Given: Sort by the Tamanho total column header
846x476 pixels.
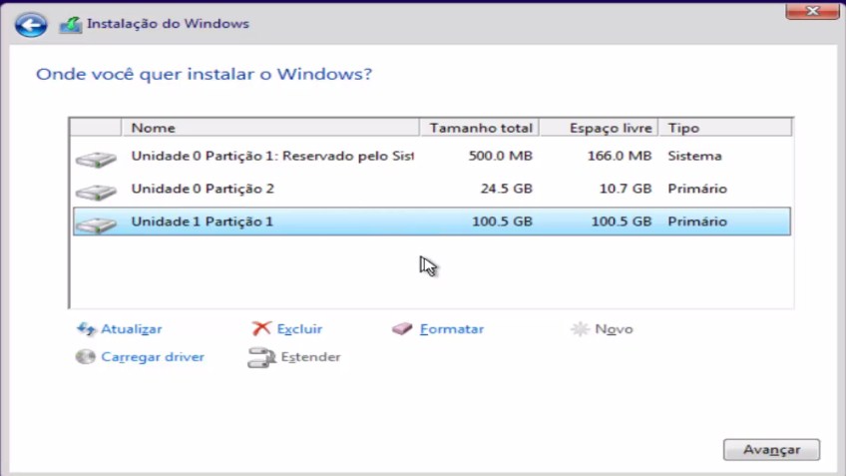Looking at the screenshot, I should (x=480, y=128).
